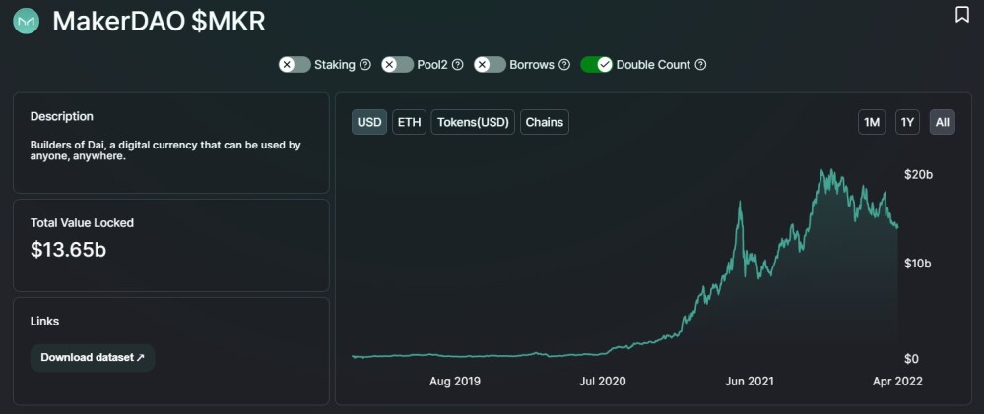Click the Total Value Locked label

pos(82,222)
